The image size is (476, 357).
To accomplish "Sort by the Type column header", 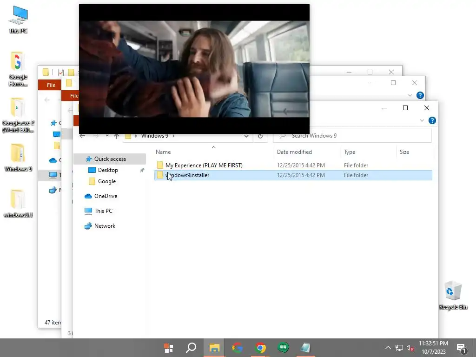I will coord(368,152).
